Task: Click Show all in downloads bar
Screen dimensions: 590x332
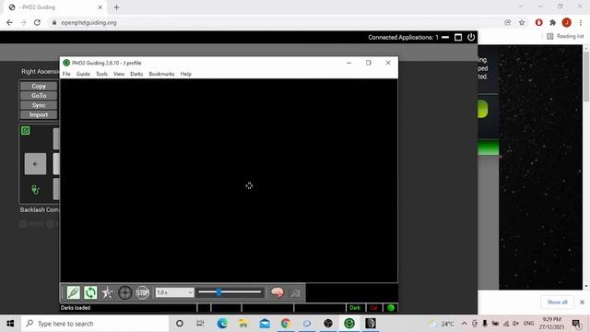Action: tap(557, 302)
